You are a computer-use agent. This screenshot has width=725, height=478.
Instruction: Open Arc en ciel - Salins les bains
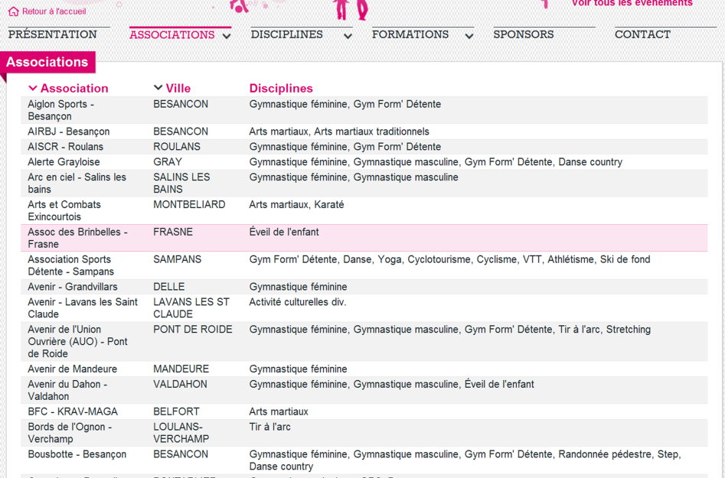point(77,183)
